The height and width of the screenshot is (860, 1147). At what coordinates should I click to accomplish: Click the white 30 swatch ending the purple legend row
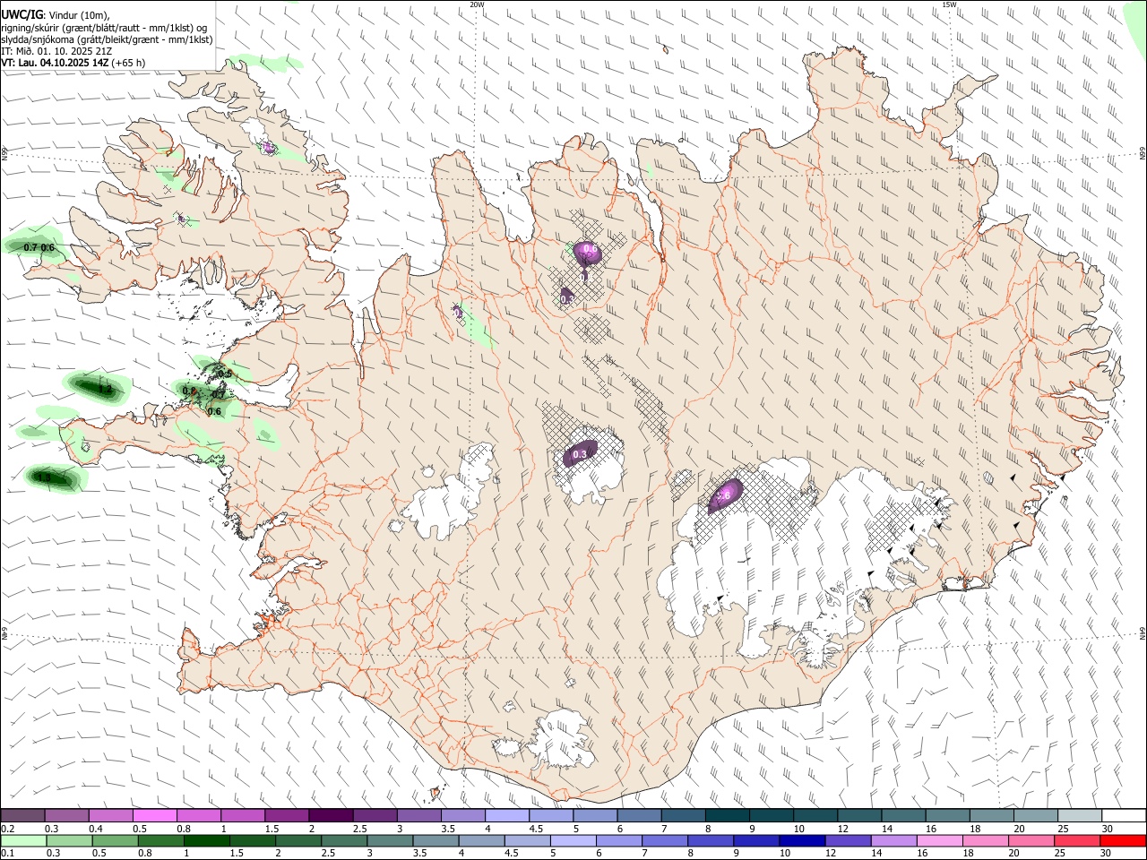[1123, 816]
